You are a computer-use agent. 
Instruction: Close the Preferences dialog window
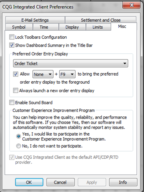(131, 5)
